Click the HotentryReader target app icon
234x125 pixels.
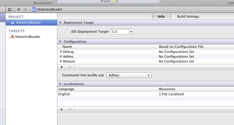12,37
